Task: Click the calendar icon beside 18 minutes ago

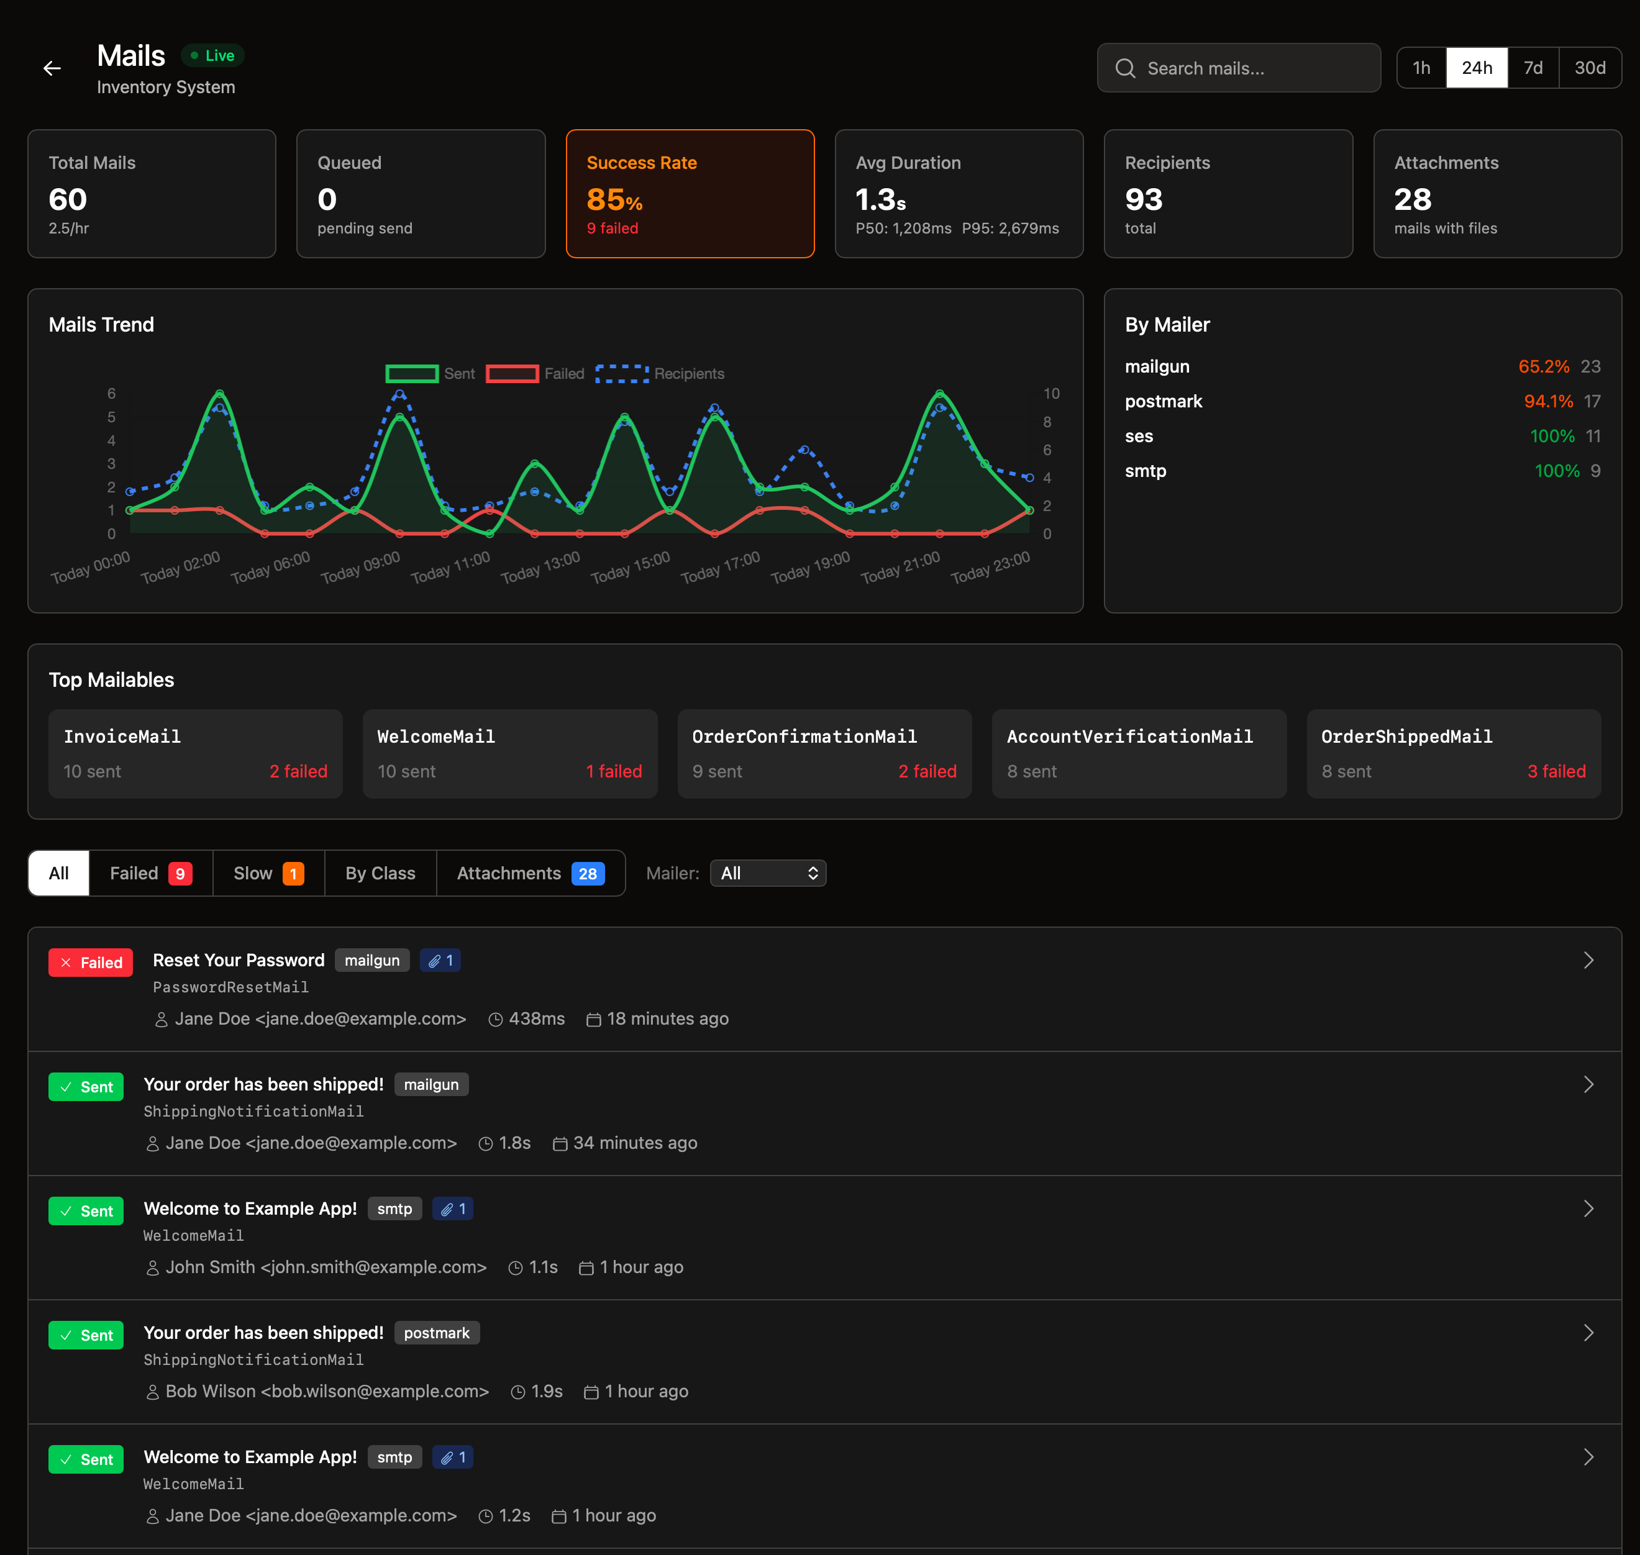Action: click(594, 1020)
